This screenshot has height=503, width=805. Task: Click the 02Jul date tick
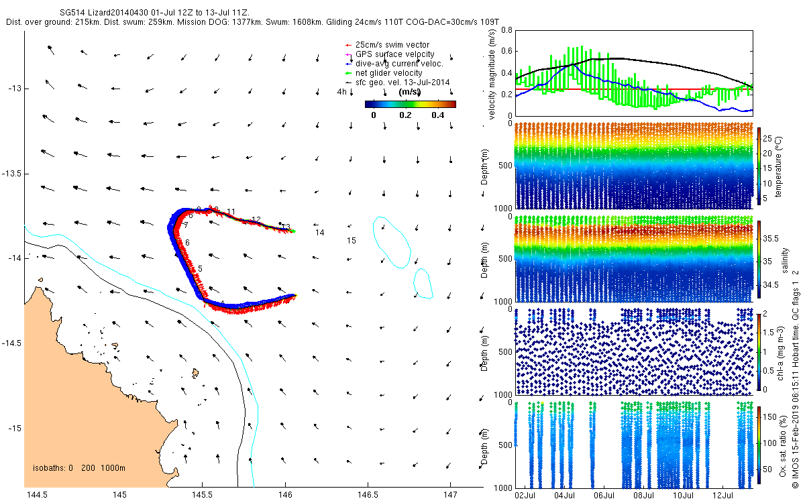coord(525,495)
